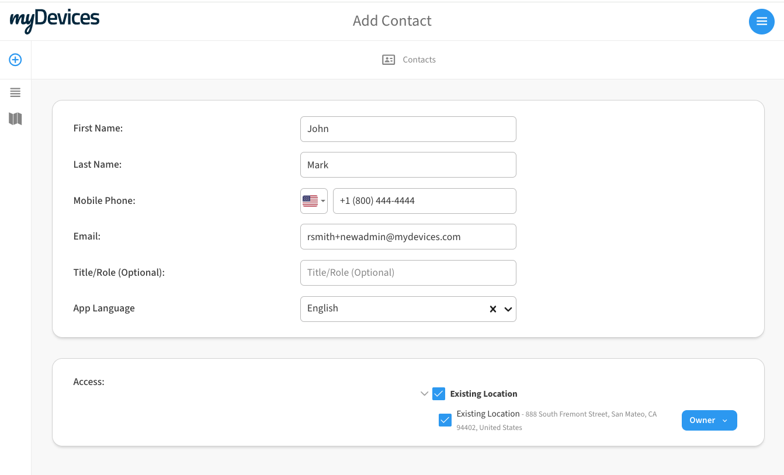The width and height of the screenshot is (784, 475).
Task: Collapse the Existing Location tree chevron
Action: pyautogui.click(x=425, y=394)
